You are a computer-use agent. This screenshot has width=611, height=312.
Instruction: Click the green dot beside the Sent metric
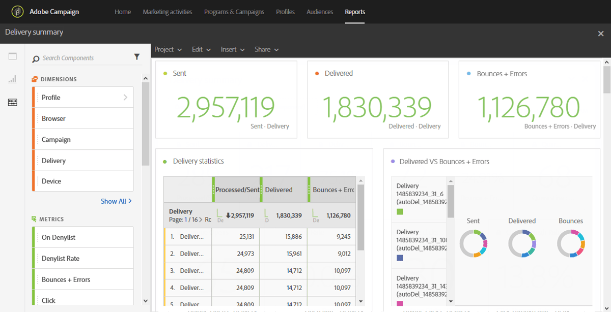tap(165, 73)
